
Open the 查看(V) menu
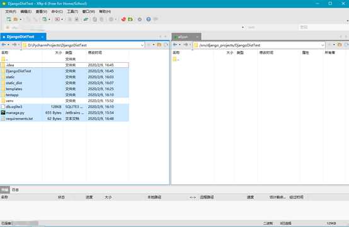click(42, 11)
